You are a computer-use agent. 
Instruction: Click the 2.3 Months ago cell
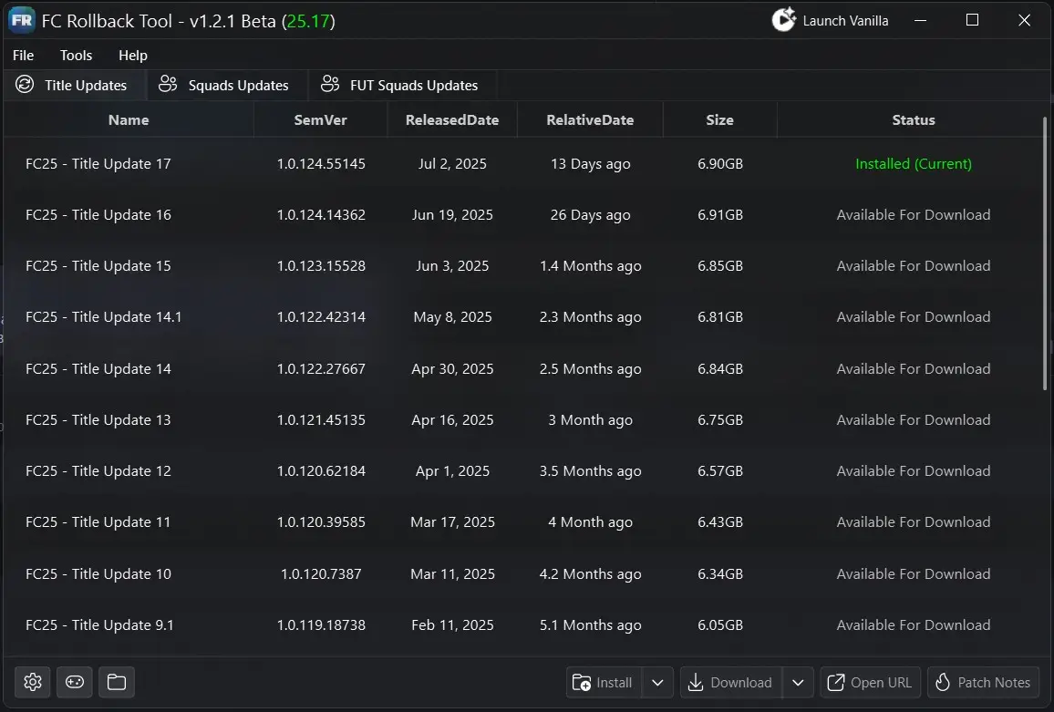[x=590, y=316]
